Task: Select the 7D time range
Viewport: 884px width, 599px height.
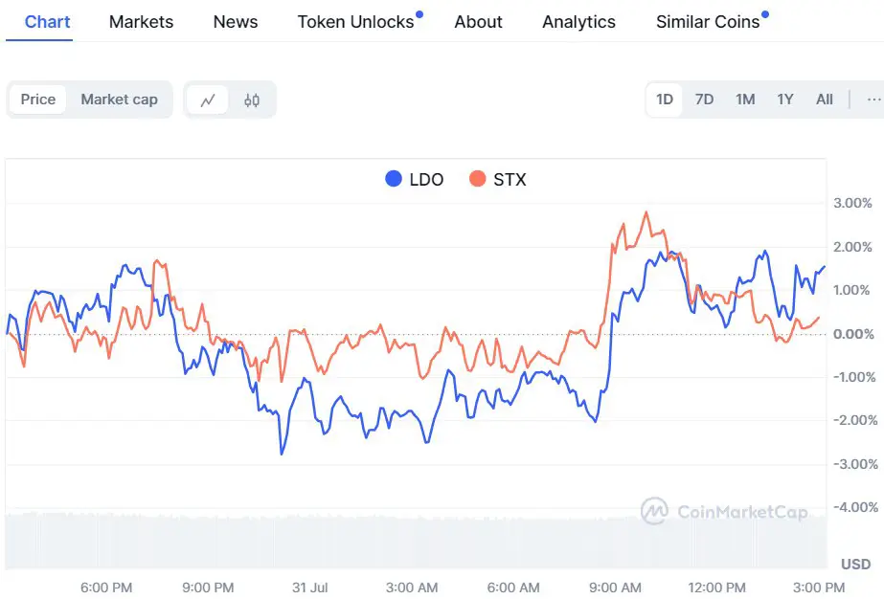Action: click(x=704, y=100)
